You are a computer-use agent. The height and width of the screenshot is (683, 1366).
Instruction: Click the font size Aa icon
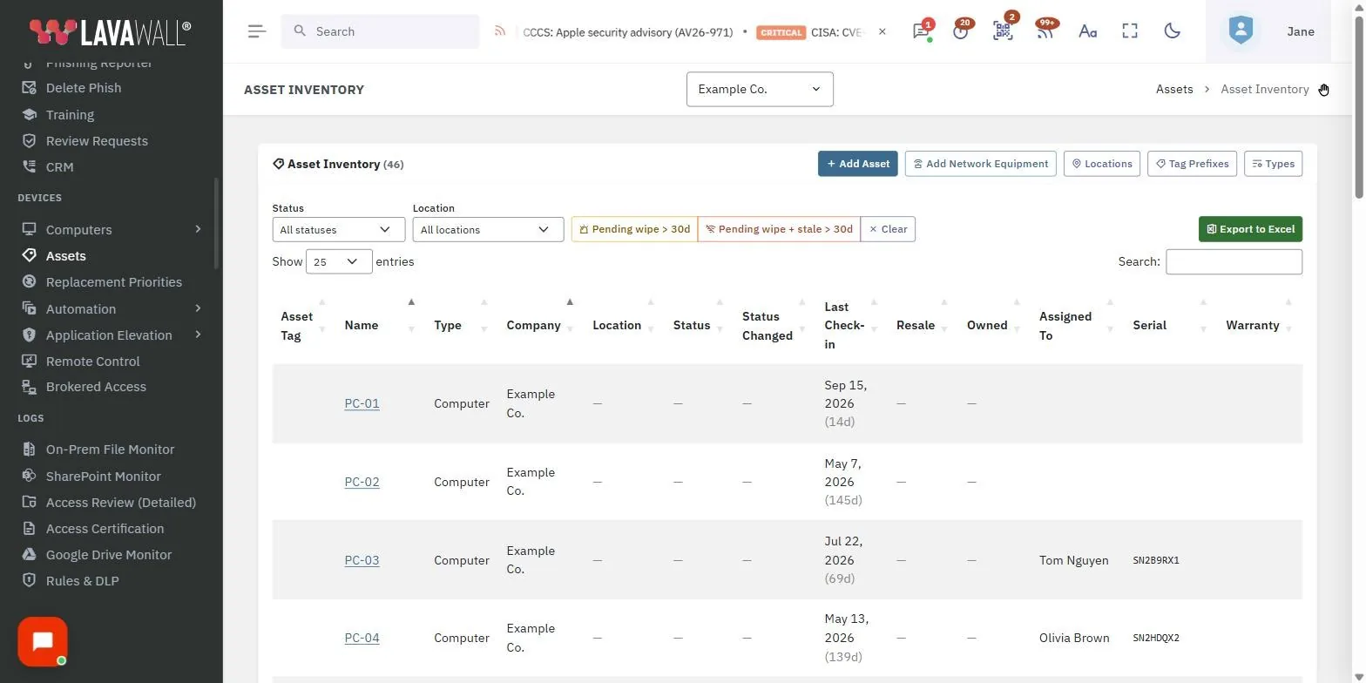point(1087,31)
